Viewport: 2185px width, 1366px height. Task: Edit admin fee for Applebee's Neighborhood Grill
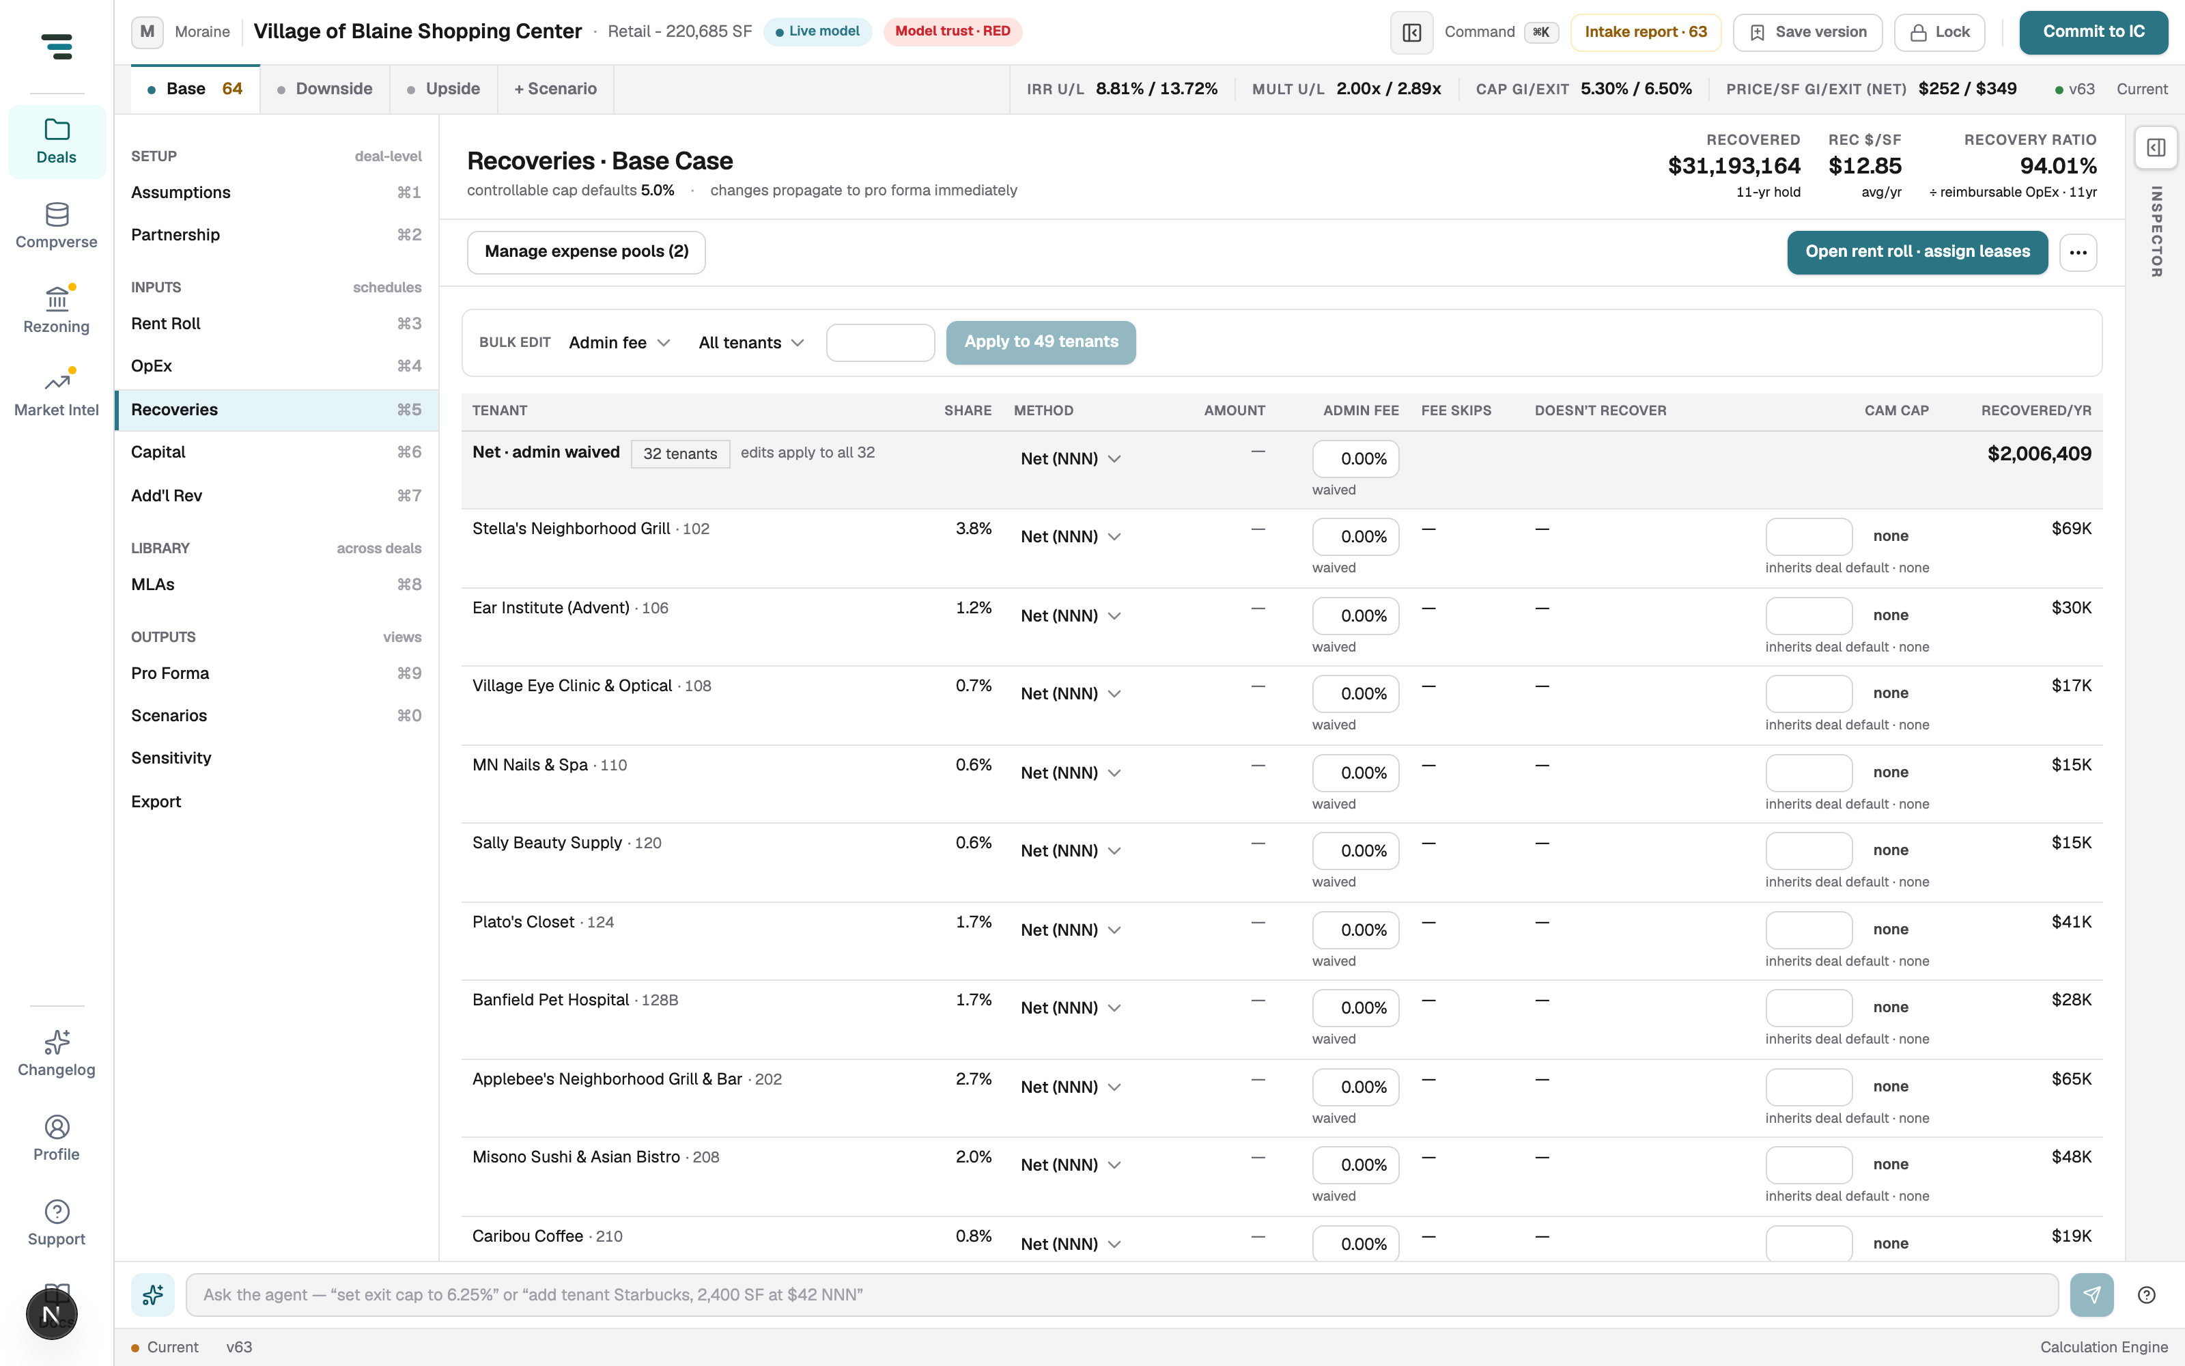(1355, 1087)
